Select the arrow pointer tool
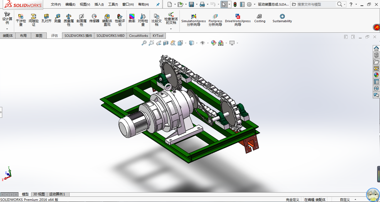 pos(224,4)
